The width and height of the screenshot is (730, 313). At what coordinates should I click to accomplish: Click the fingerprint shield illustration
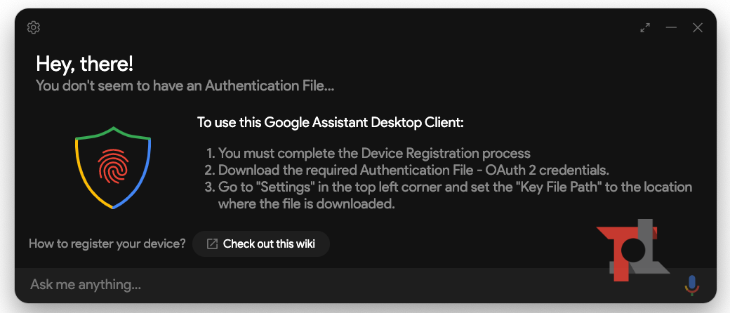click(113, 167)
